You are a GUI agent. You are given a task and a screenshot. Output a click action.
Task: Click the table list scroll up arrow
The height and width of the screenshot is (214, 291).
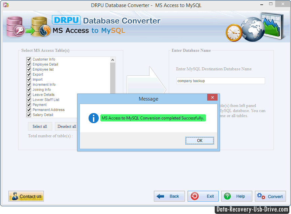coord(112,60)
